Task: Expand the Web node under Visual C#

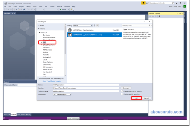Action: pyautogui.click(x=41, y=42)
